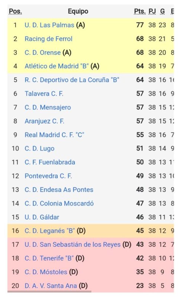The image size is (179, 297).
Task: Open the C. F. Fuenlabrada link
Action: [x=50, y=162]
